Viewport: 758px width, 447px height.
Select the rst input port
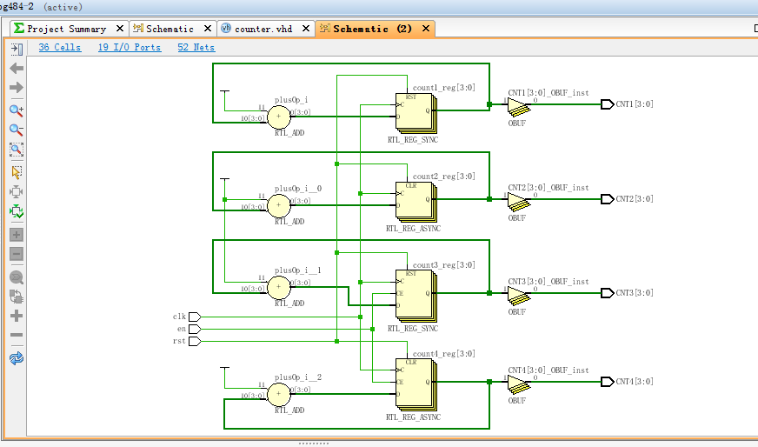coord(195,341)
